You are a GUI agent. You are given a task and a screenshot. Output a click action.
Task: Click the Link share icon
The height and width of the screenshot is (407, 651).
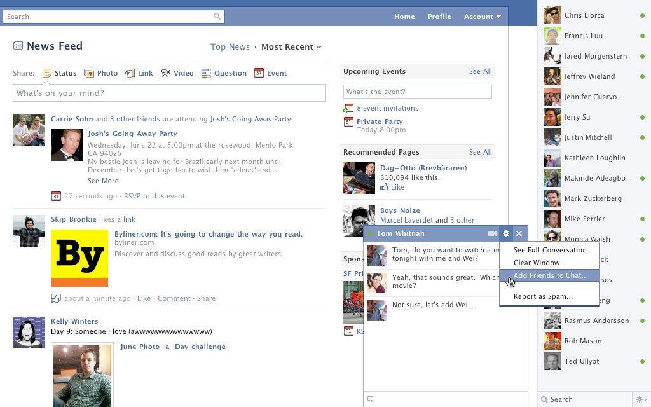tap(130, 73)
